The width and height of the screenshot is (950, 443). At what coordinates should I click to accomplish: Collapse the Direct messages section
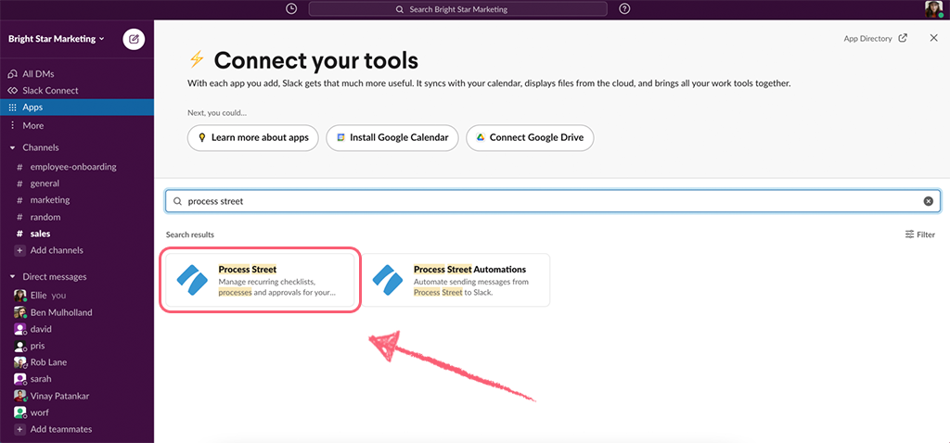(x=12, y=276)
